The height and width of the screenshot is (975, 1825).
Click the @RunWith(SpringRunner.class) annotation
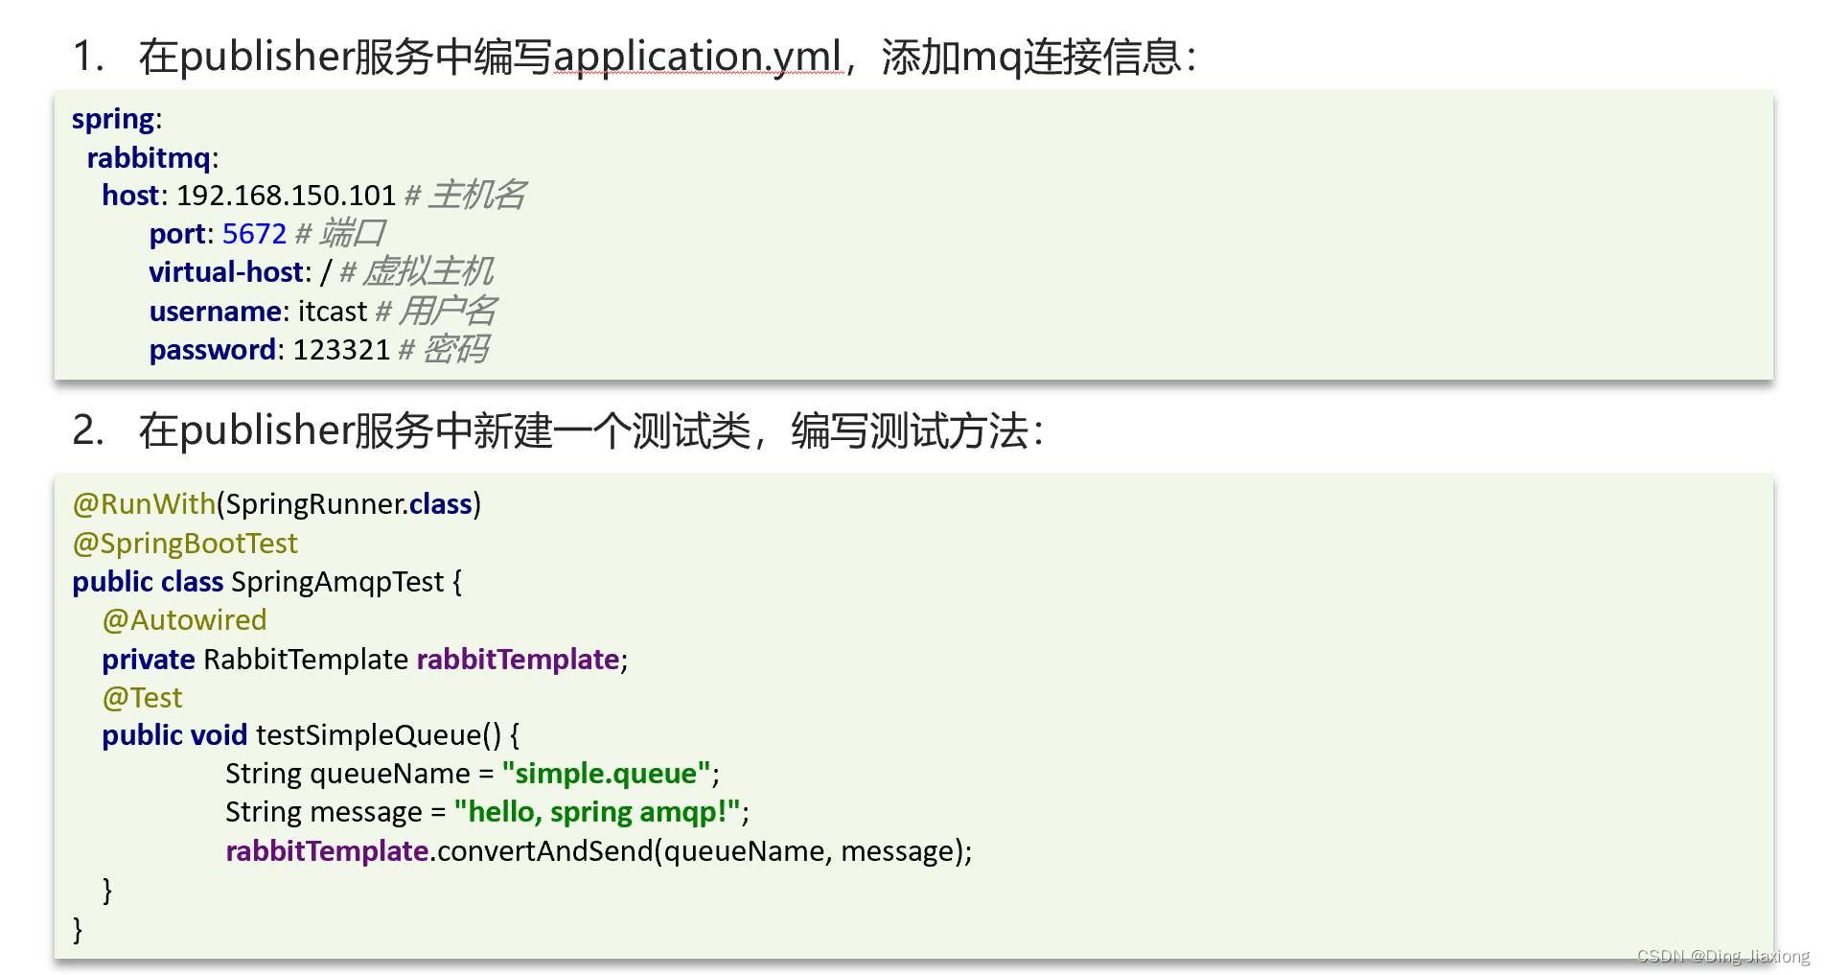tap(277, 504)
